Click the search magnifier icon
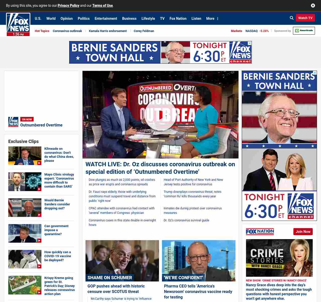Viewport: 321px width, 302px height. point(291,18)
